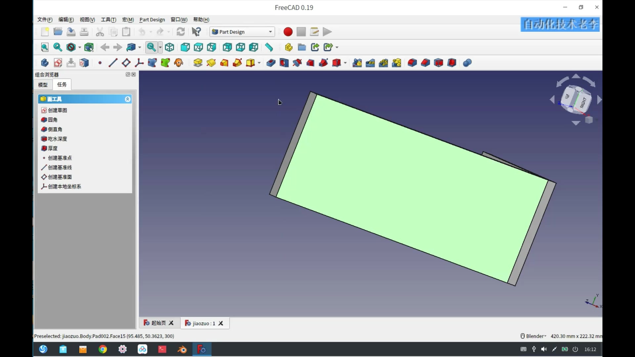Toggle the sync view zoom button
The image size is (635, 357).
(x=151, y=47)
